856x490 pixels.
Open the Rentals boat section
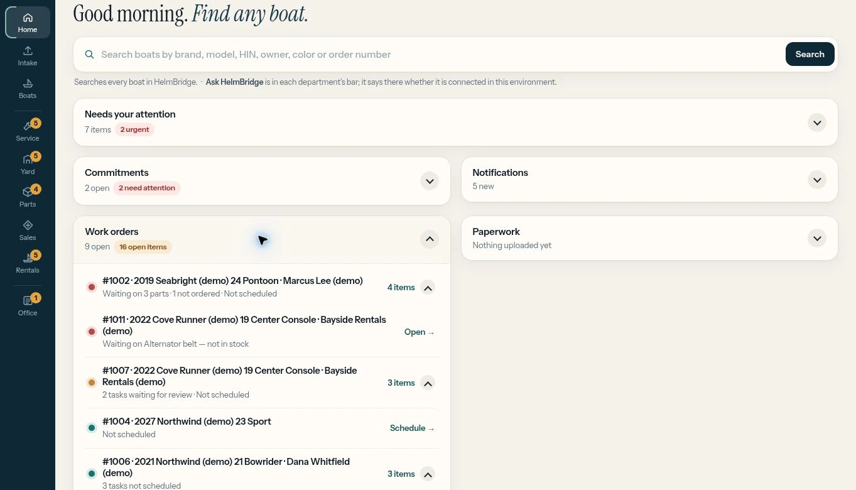coord(28,263)
